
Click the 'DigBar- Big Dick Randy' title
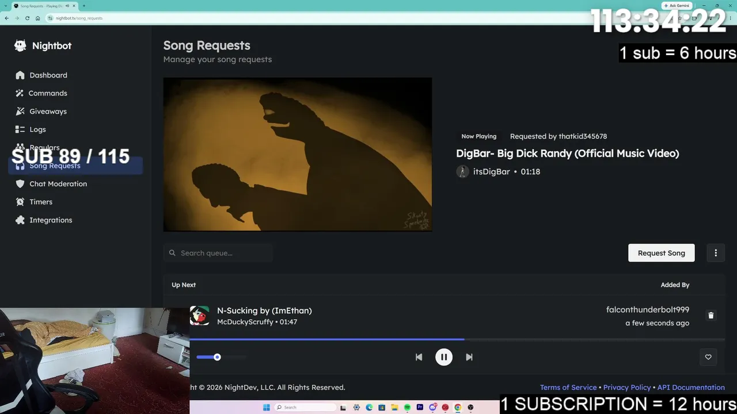[x=568, y=154]
